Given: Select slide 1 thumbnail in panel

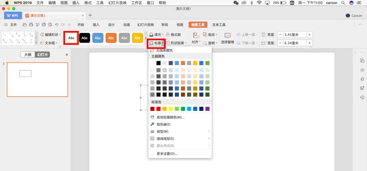Looking at the screenshot, I should (x=37, y=79).
